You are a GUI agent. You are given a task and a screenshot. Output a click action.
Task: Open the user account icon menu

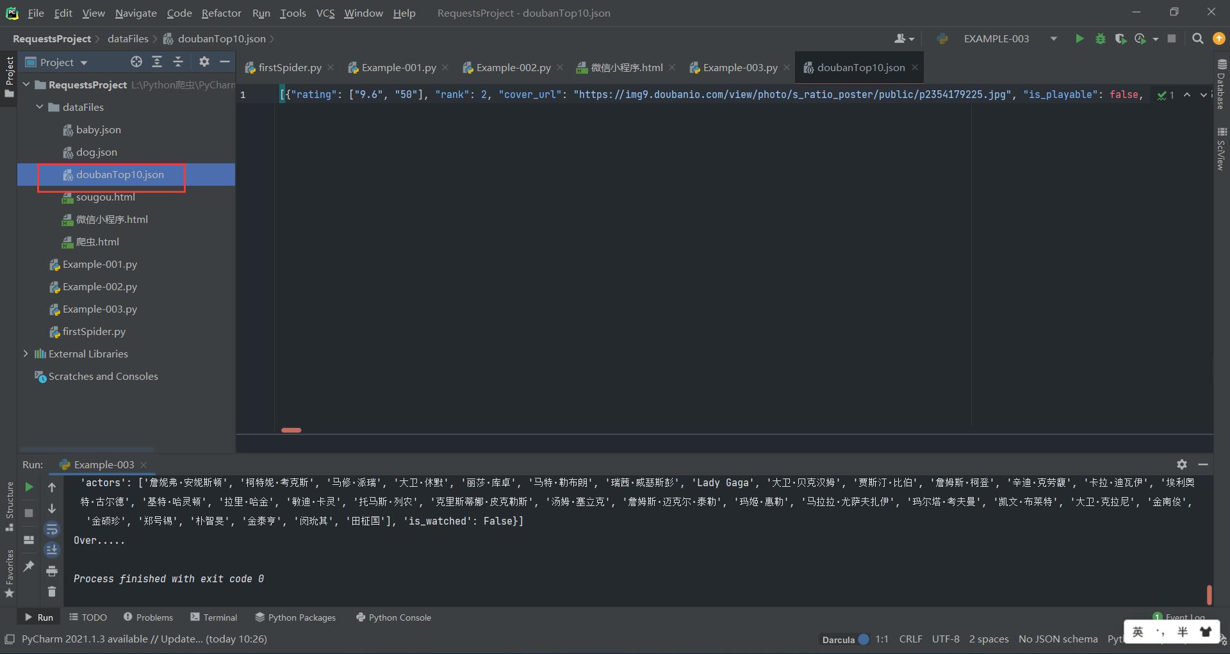pyautogui.click(x=904, y=39)
